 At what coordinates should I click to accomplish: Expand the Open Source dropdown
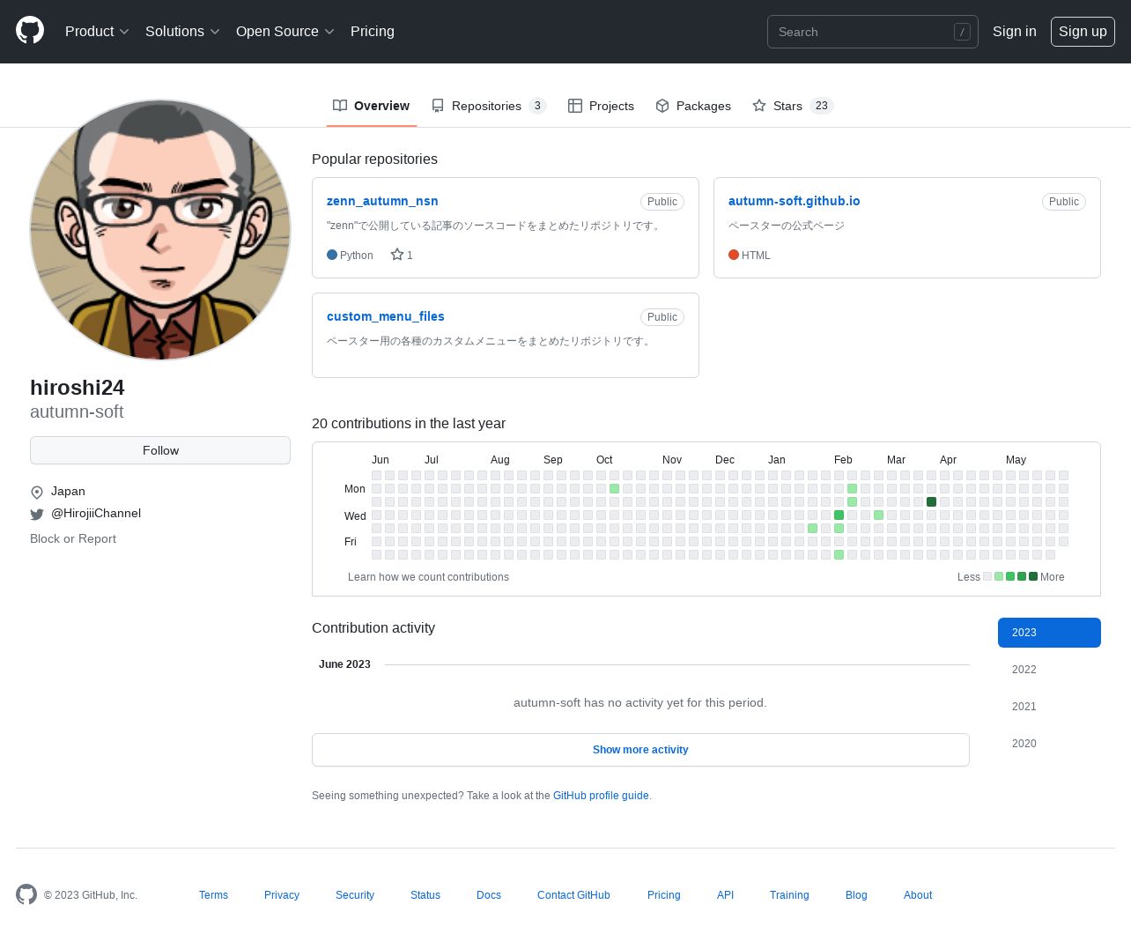pos(285,31)
